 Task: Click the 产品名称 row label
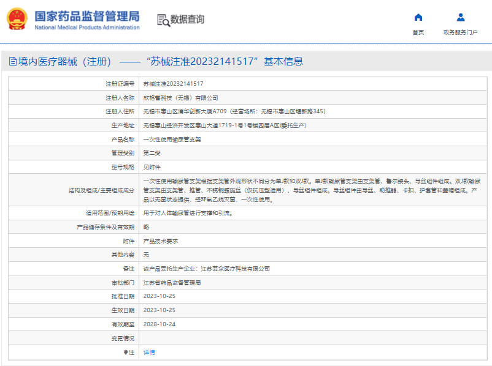(123, 140)
